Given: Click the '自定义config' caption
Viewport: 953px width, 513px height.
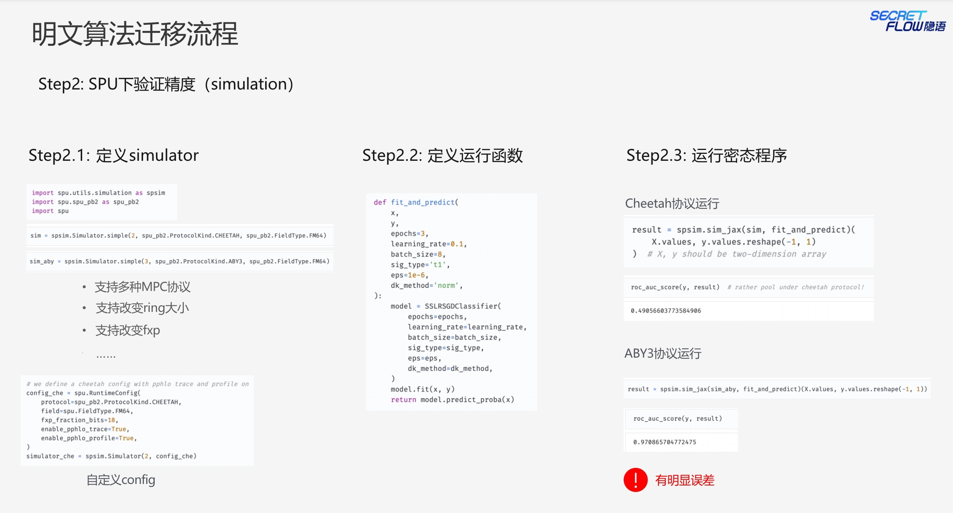Looking at the screenshot, I should (x=121, y=480).
